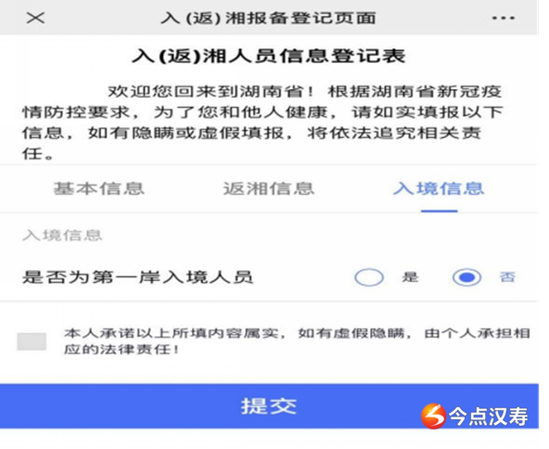Open the three-dot more options menu
This screenshot has width=549, height=449.
coord(504,18)
